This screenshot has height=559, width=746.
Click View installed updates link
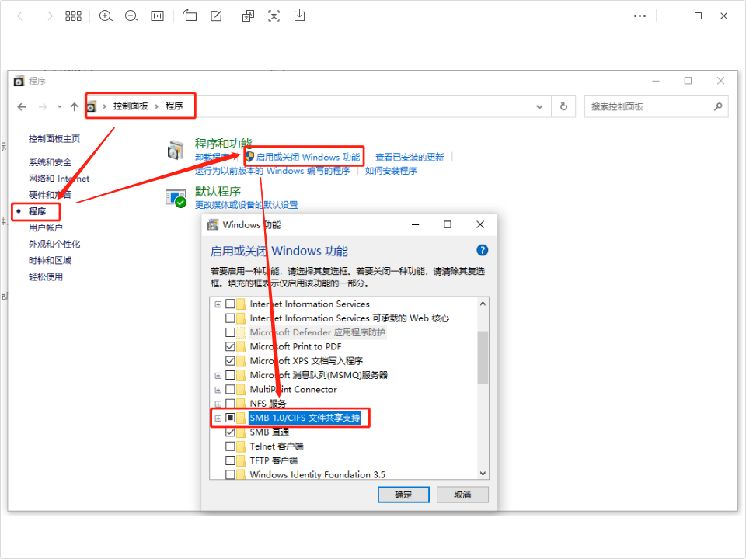click(410, 158)
